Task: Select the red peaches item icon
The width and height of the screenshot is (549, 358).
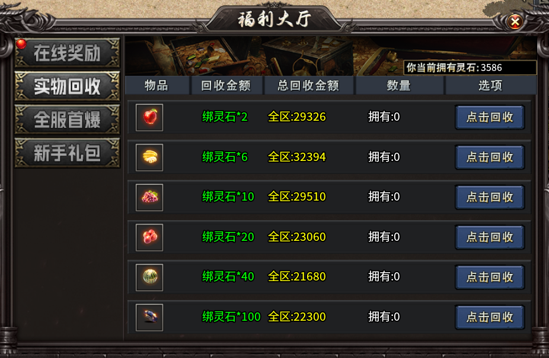Action: (149, 237)
